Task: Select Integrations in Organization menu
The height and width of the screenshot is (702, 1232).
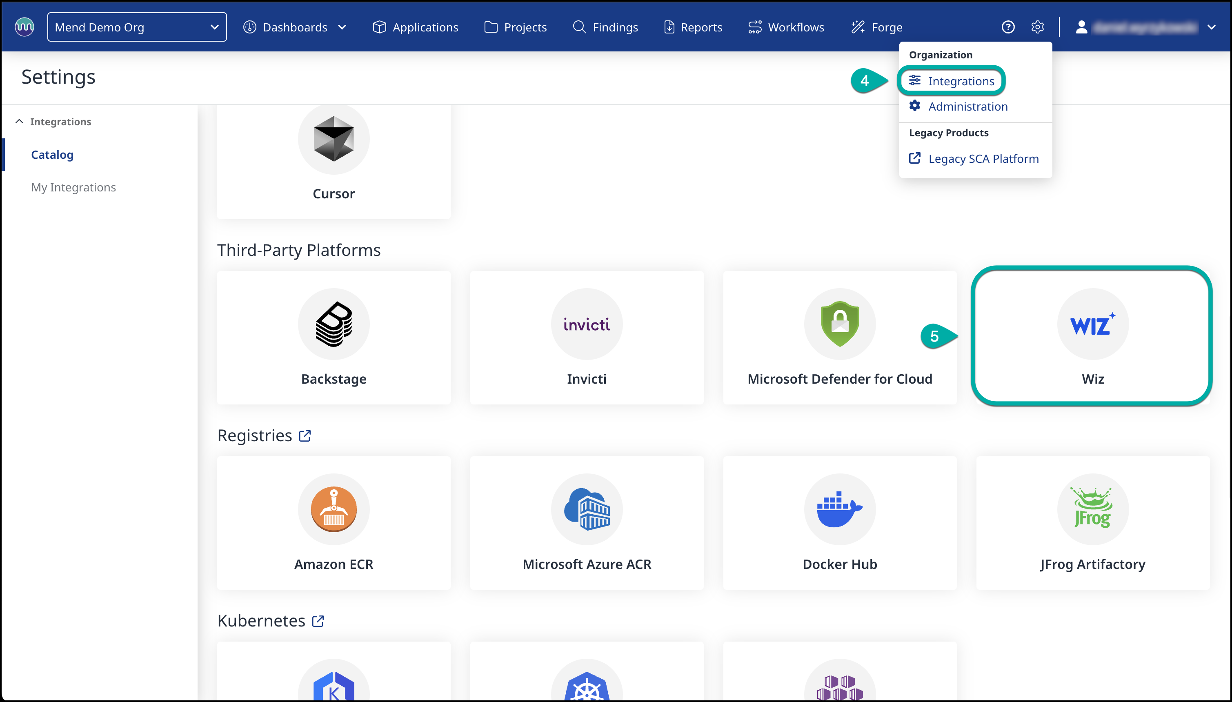Action: tap(961, 81)
